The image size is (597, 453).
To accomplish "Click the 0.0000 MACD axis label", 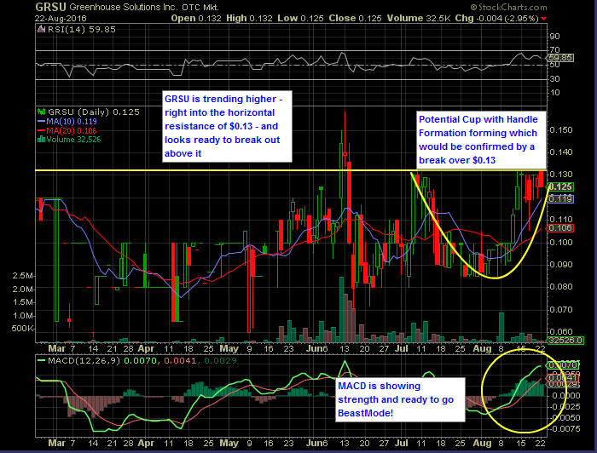I will (566, 396).
